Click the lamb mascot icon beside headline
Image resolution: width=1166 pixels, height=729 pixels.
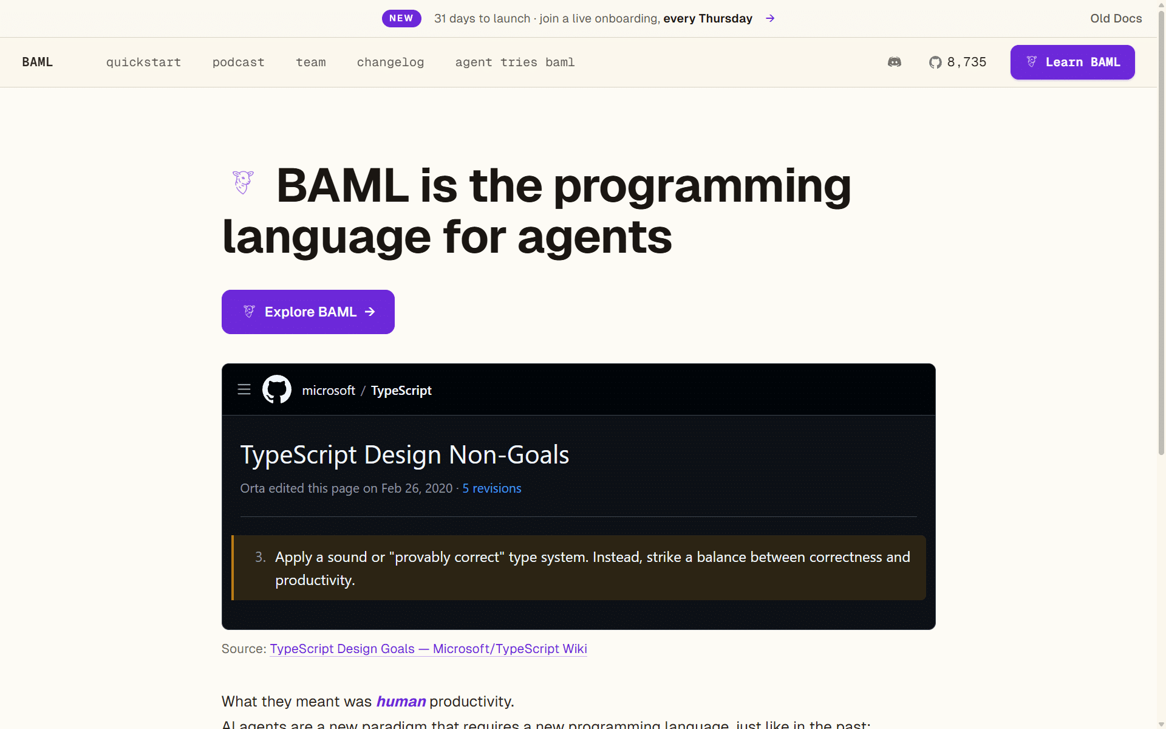click(243, 182)
